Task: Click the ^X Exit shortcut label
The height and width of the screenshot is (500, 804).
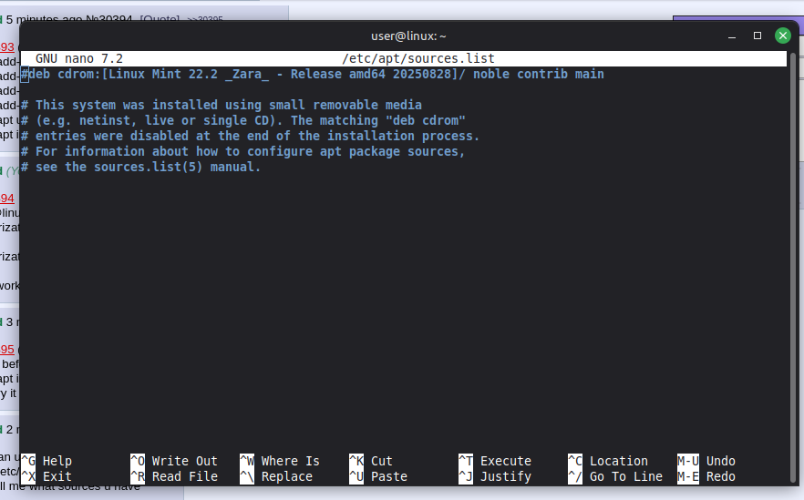Action: point(46,476)
